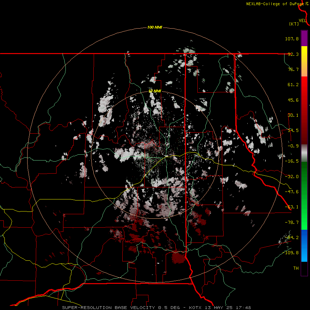Click the 100 NMI range ring label
Screen dimensions: 310x310
[155, 27]
